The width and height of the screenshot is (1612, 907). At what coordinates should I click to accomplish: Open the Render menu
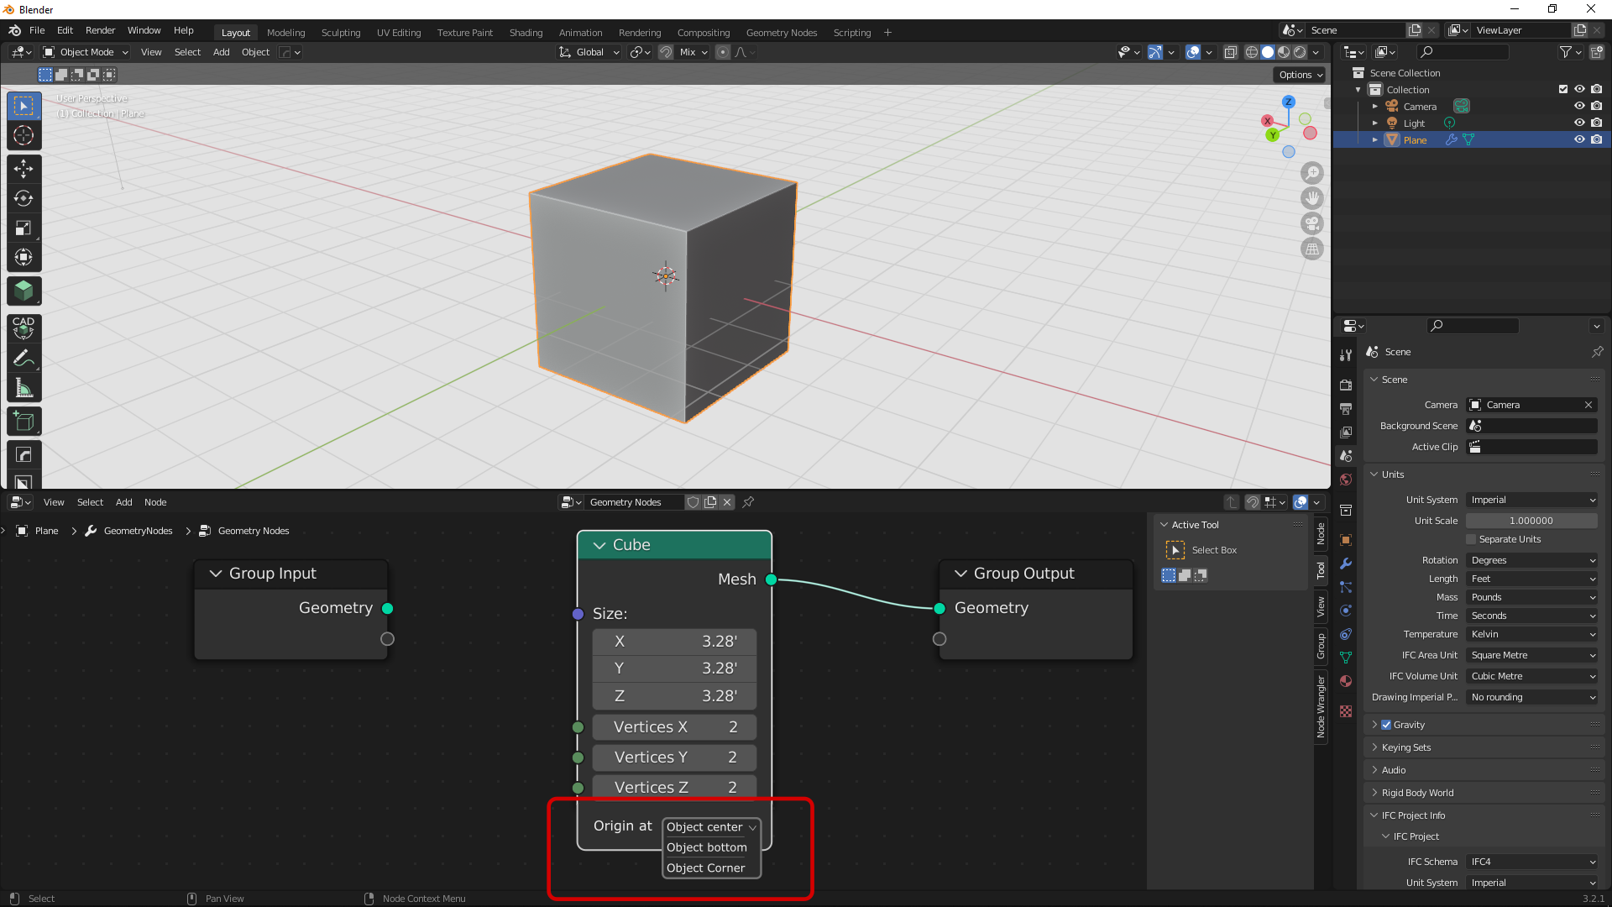pos(100,30)
